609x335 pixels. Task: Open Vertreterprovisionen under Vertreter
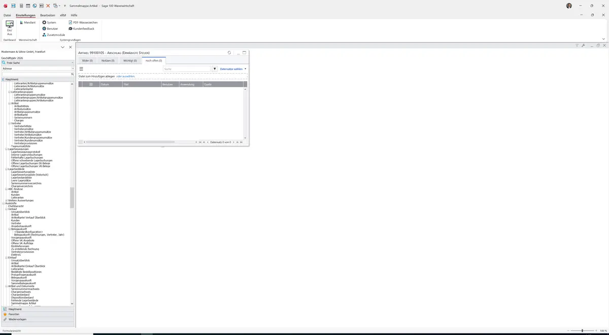coord(25,143)
